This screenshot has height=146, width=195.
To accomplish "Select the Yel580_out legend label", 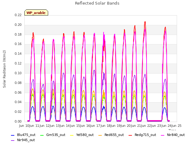I will pyautogui.click(x=85, y=135).
